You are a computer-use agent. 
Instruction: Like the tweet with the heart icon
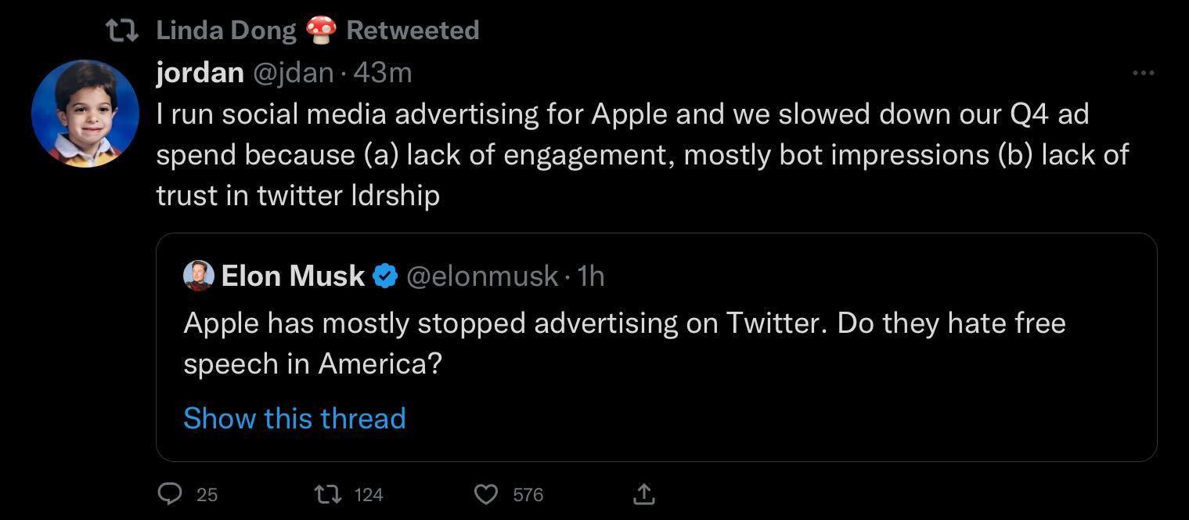(486, 493)
